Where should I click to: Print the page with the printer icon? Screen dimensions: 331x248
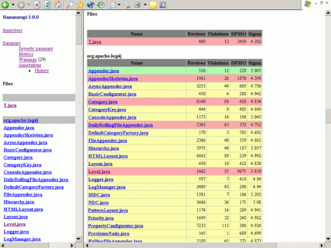click(x=127, y=4)
